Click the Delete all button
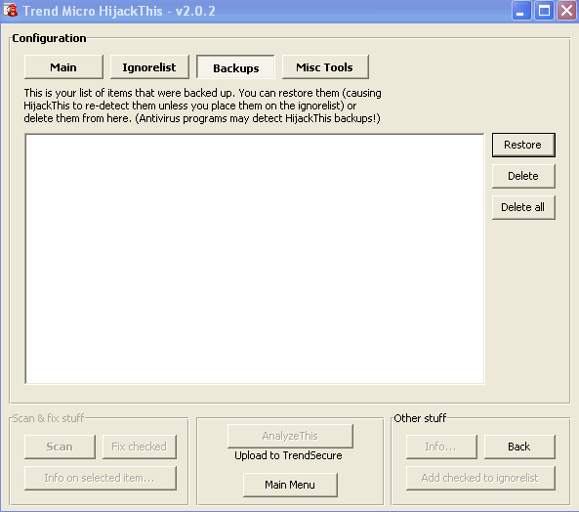Viewport: 579px width, 512px height. (523, 207)
